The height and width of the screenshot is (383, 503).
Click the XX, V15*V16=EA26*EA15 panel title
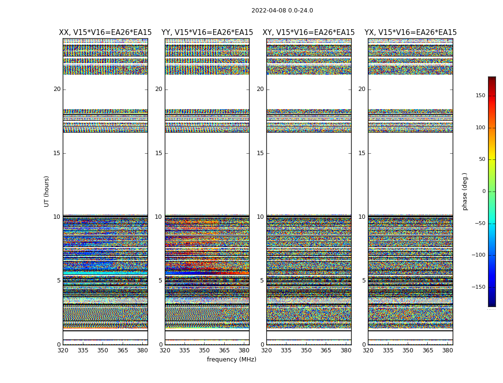click(105, 33)
